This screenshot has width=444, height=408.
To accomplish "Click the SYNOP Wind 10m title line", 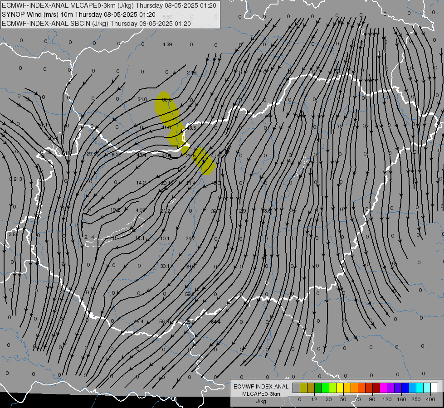I will click(78, 15).
